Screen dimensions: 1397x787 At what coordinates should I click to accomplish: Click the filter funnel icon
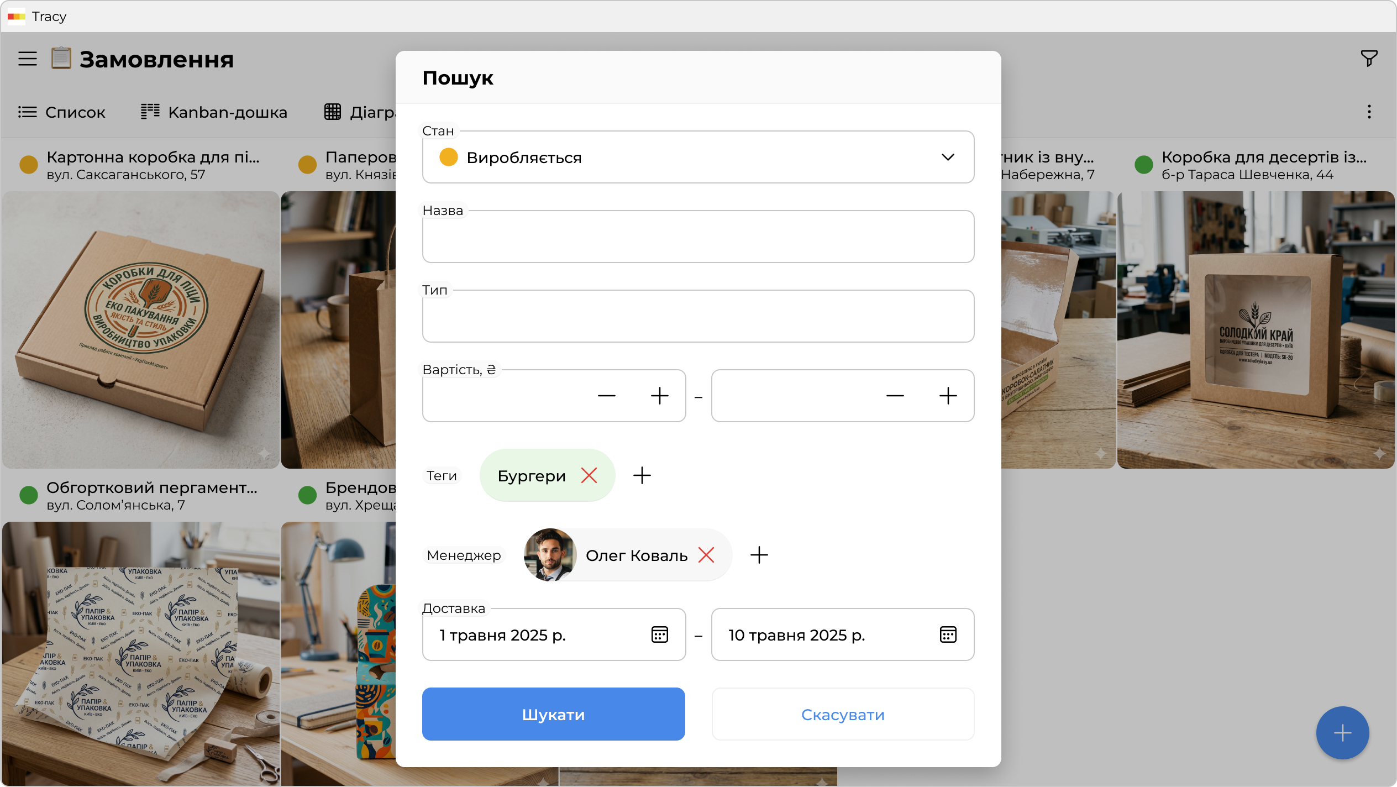1368,58
